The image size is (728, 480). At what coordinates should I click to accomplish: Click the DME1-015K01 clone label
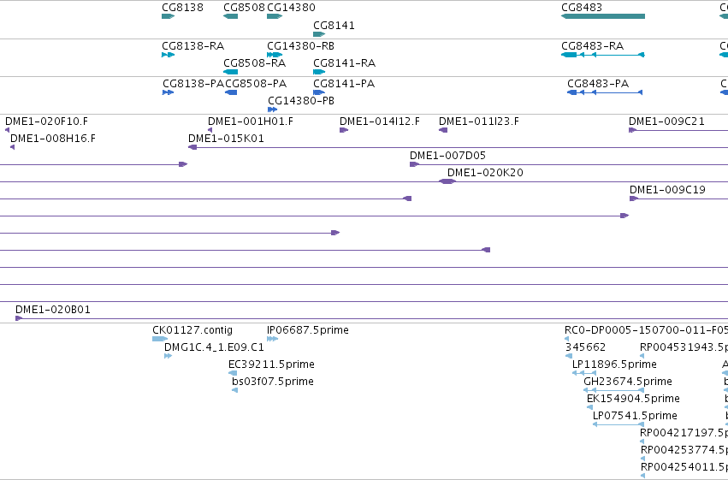coord(226,139)
